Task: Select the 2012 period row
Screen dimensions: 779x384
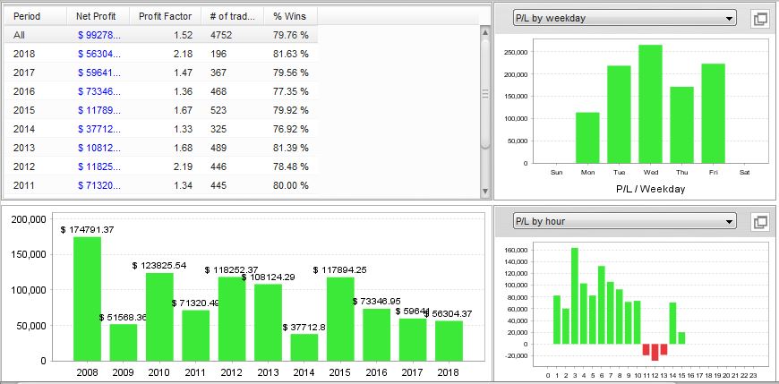Action: pyautogui.click(x=161, y=166)
